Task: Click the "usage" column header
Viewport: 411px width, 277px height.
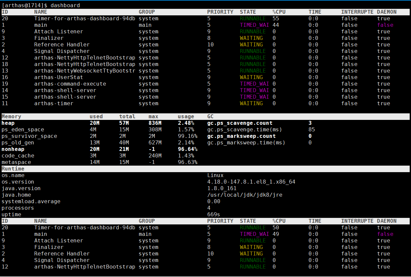Action: [186, 117]
